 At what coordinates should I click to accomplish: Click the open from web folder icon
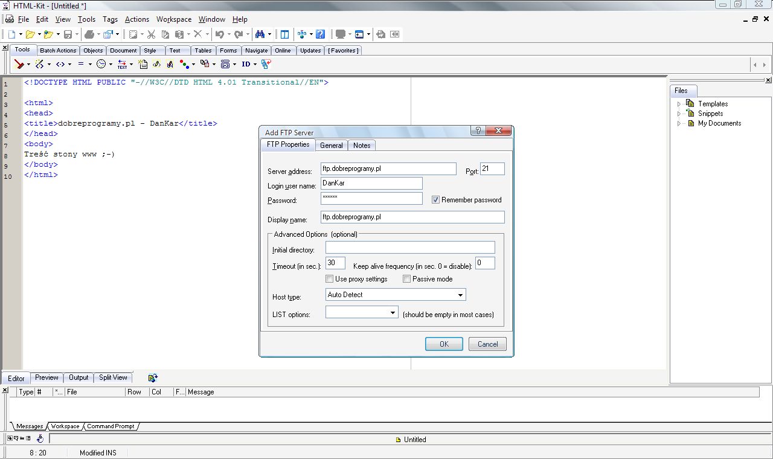coord(48,34)
